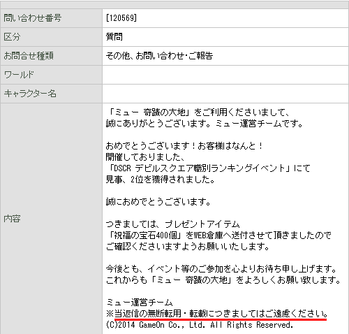Click the 内容 row label
The height and width of the screenshot is (334, 349).
12,219
